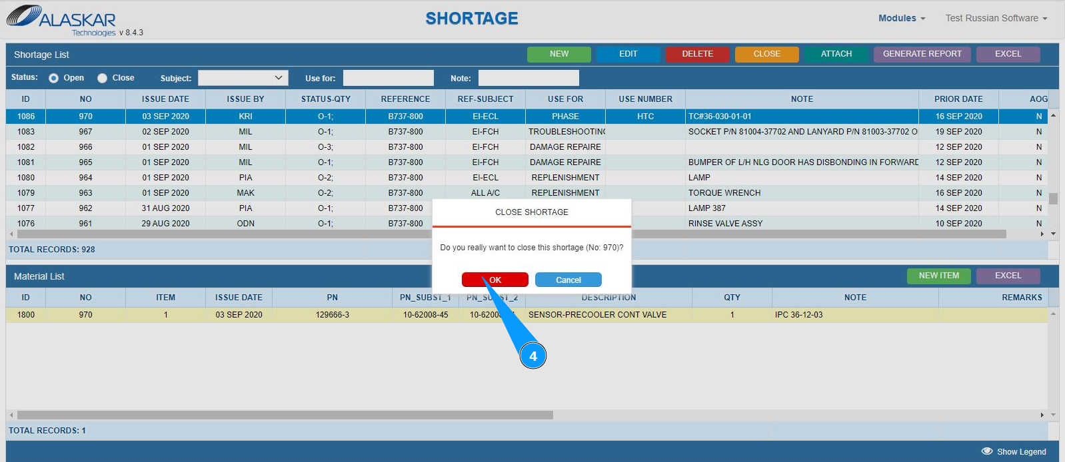The width and height of the screenshot is (1065, 462).
Task: Click the USE NUMBER column header
Action: tap(645, 99)
